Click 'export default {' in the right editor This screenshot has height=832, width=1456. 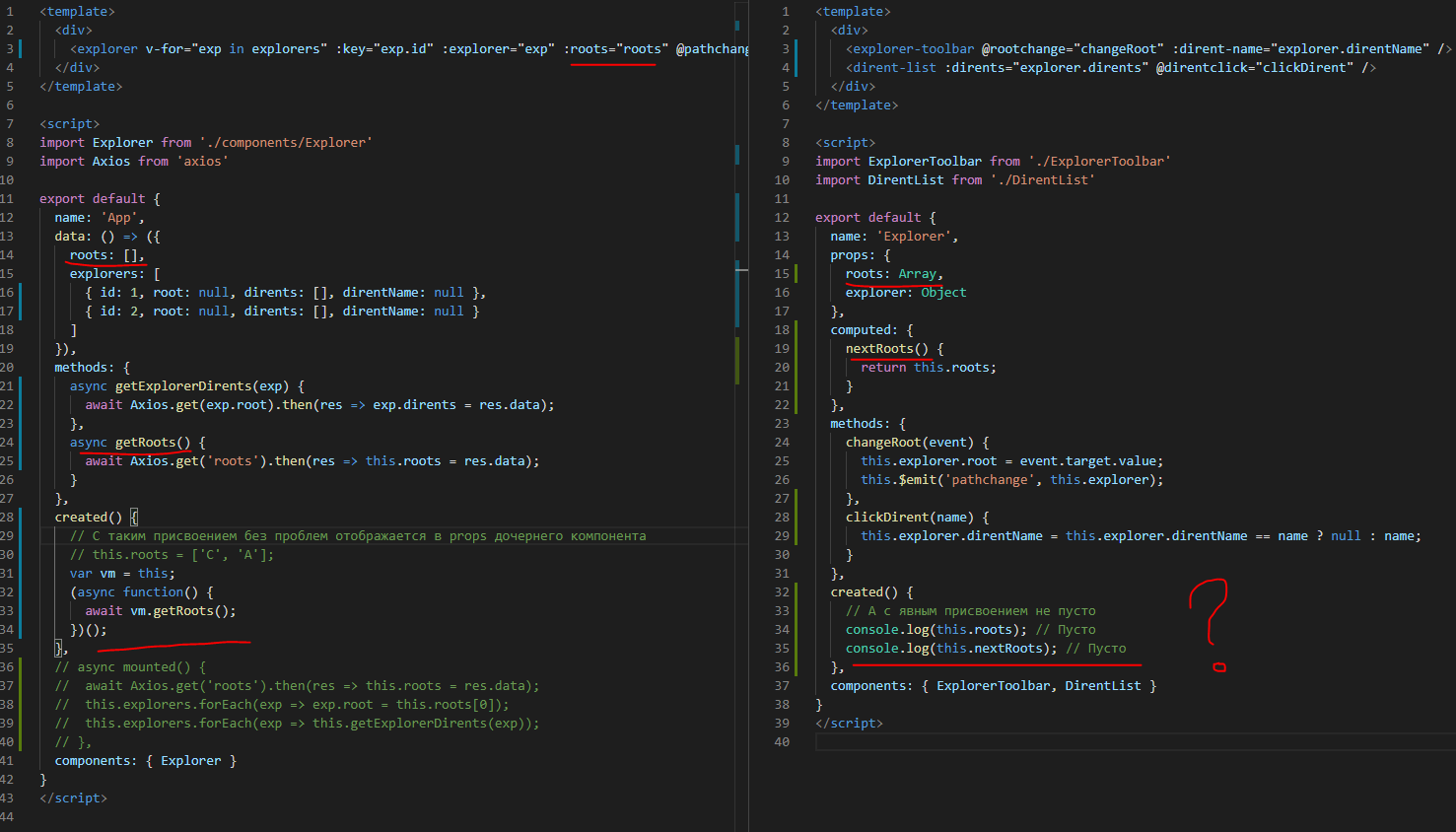coord(875,217)
